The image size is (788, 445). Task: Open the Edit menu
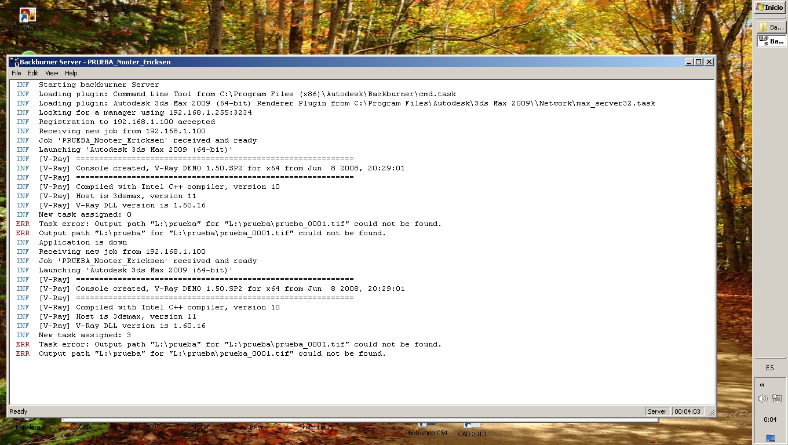33,73
